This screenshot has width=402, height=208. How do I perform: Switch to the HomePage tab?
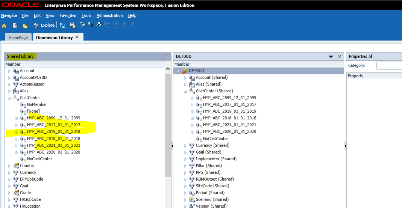[18, 37]
